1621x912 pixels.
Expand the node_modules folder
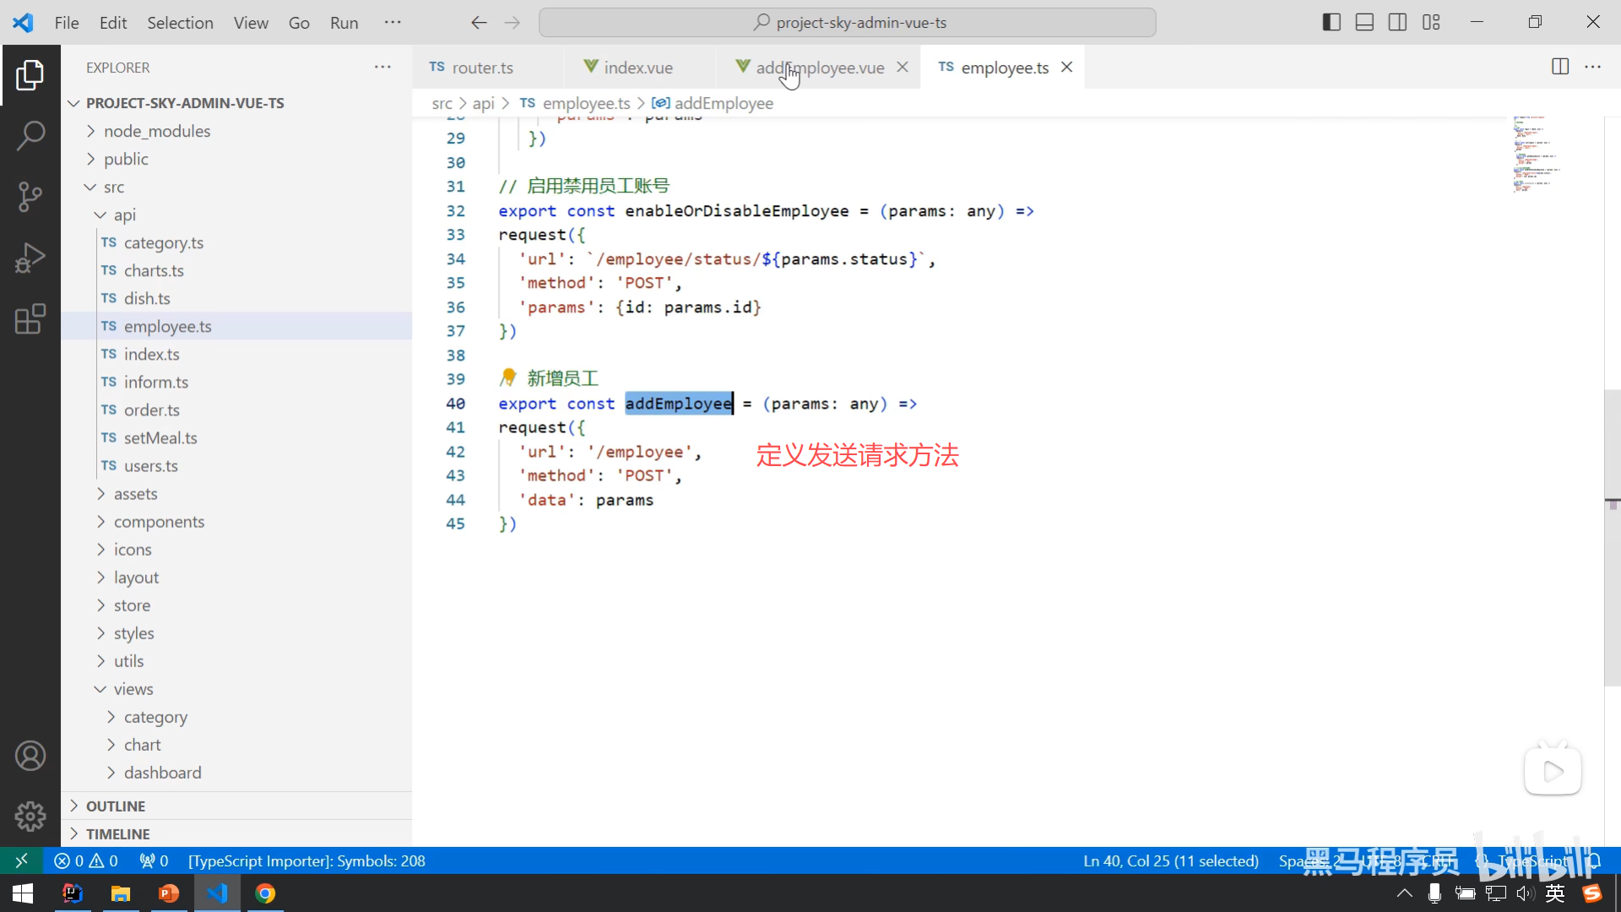tap(157, 131)
